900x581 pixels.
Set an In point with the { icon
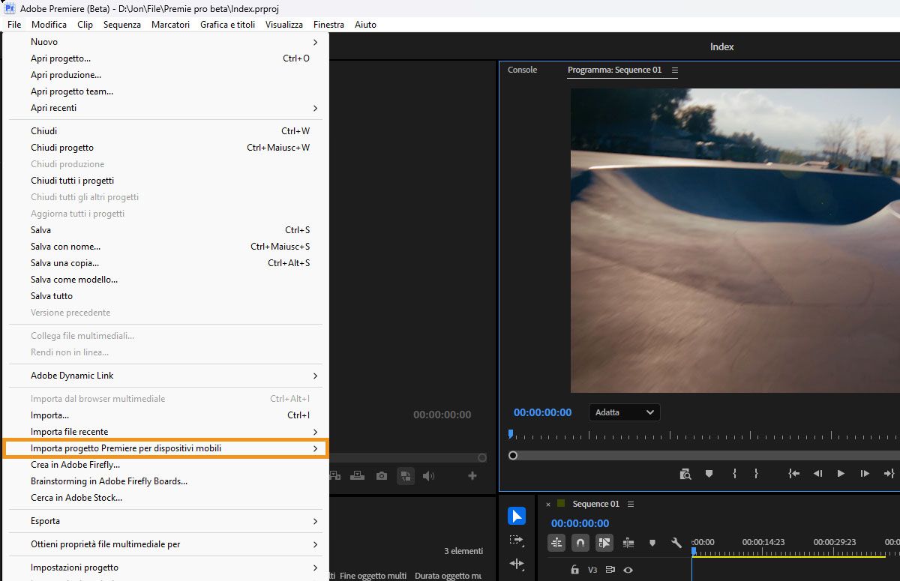coord(734,473)
